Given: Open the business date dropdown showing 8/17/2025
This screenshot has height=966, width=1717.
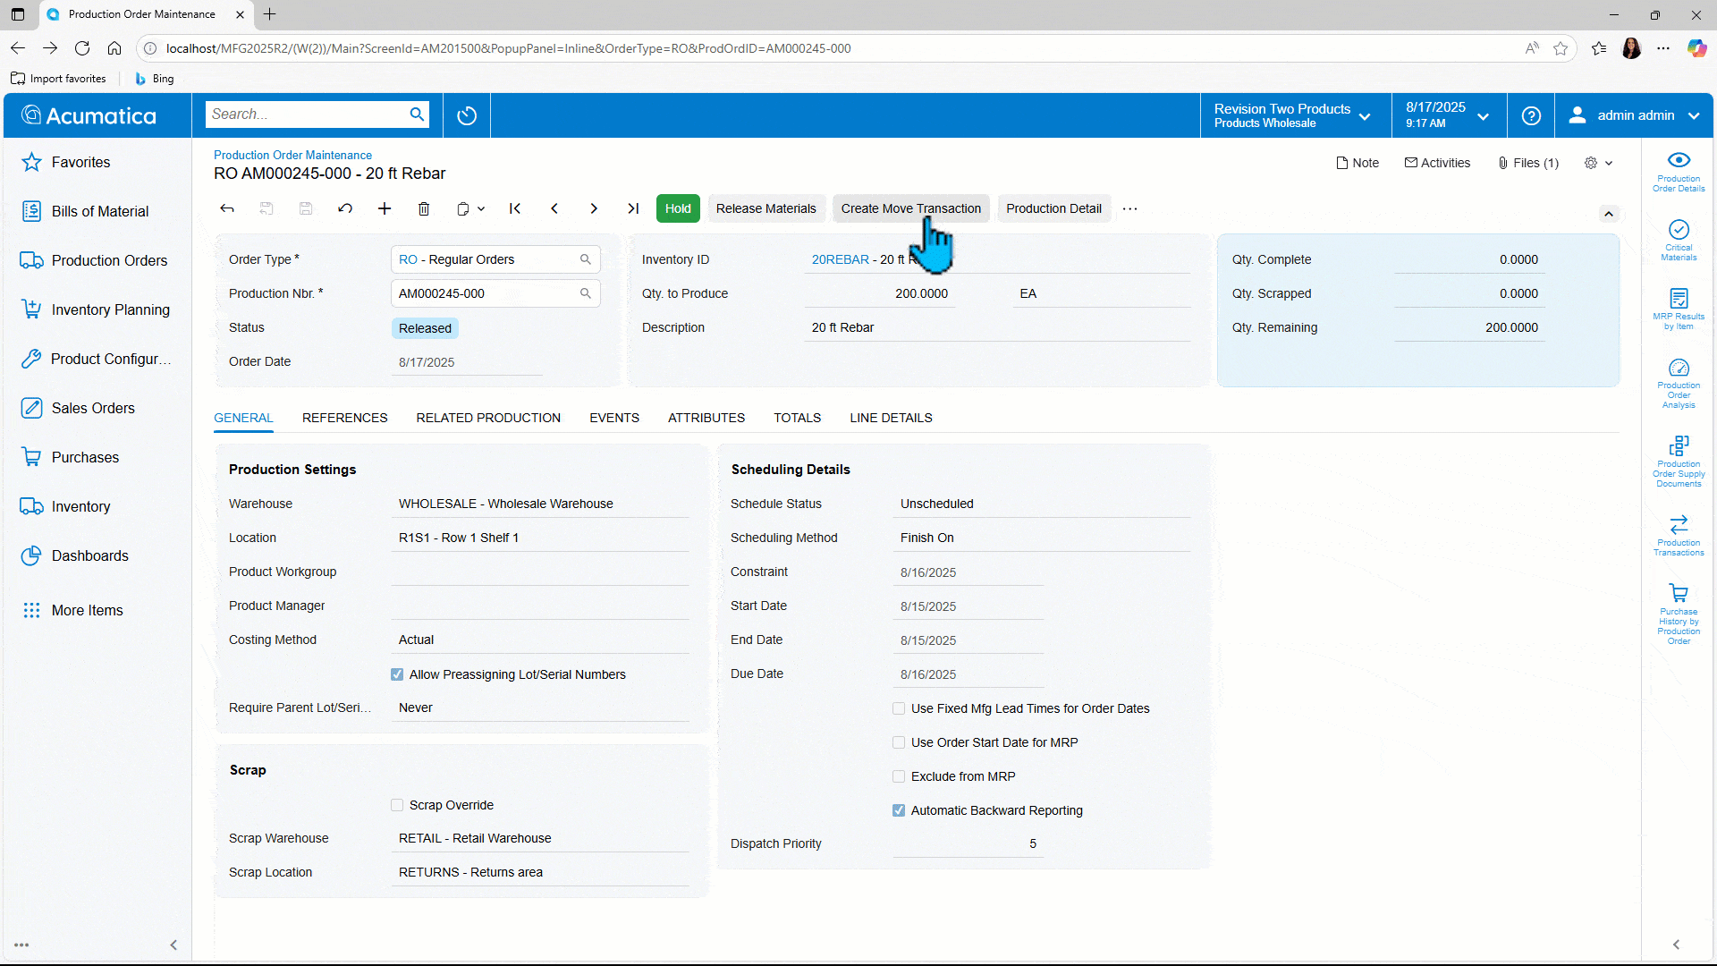Looking at the screenshot, I should coord(1484,115).
